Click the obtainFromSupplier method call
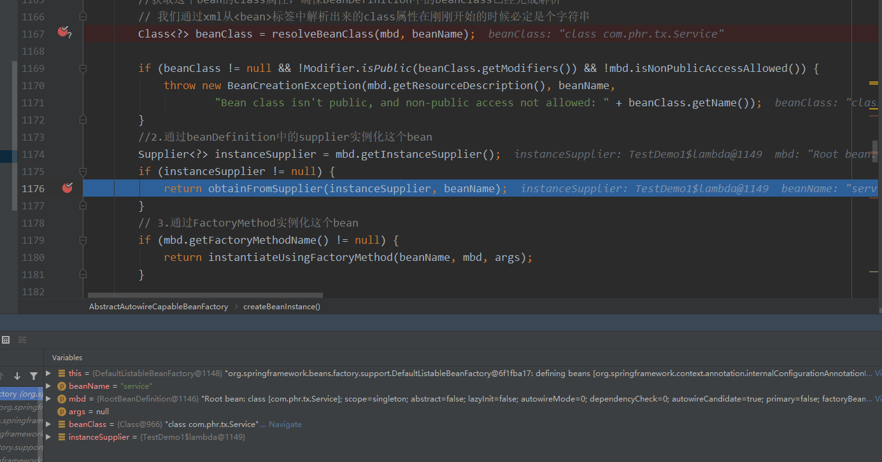The width and height of the screenshot is (882, 462). 265,188
